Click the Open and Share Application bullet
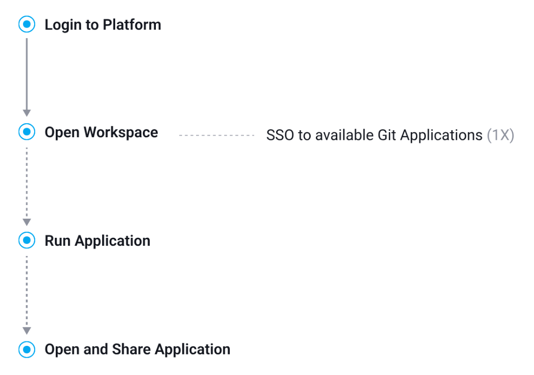This screenshot has width=534, height=375. (27, 349)
